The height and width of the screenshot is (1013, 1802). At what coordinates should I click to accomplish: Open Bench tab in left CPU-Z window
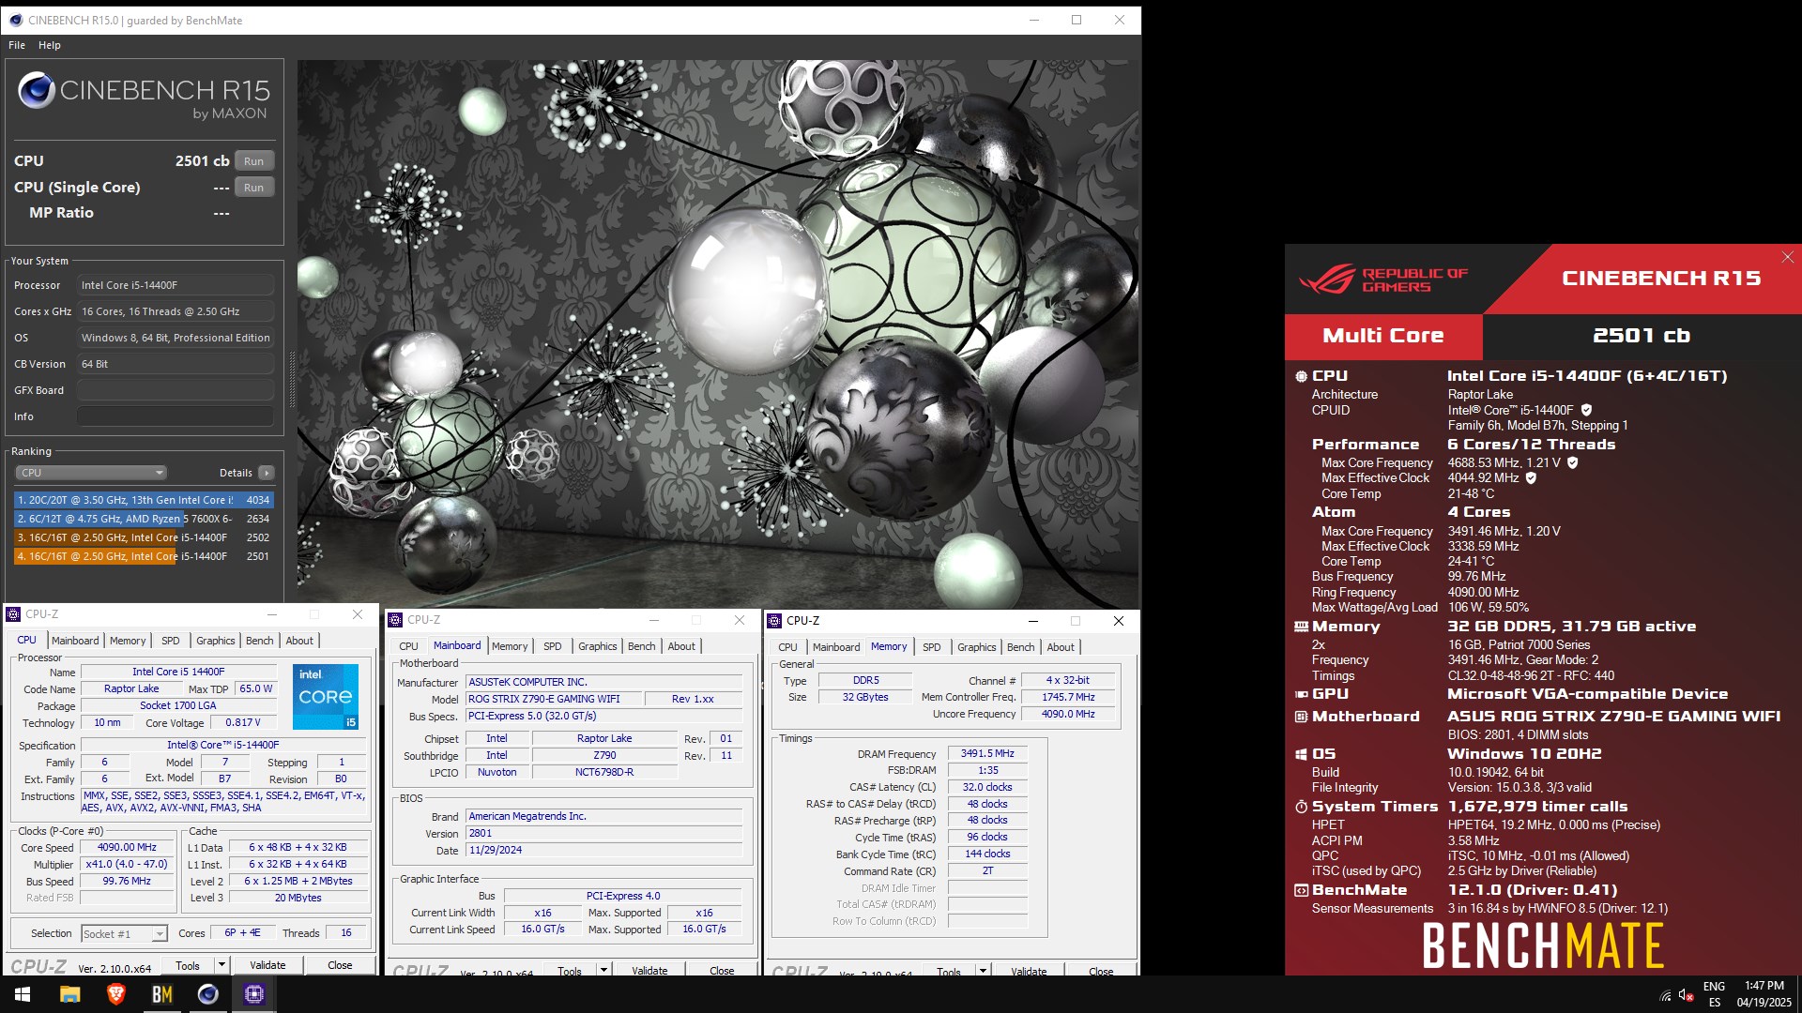click(260, 641)
